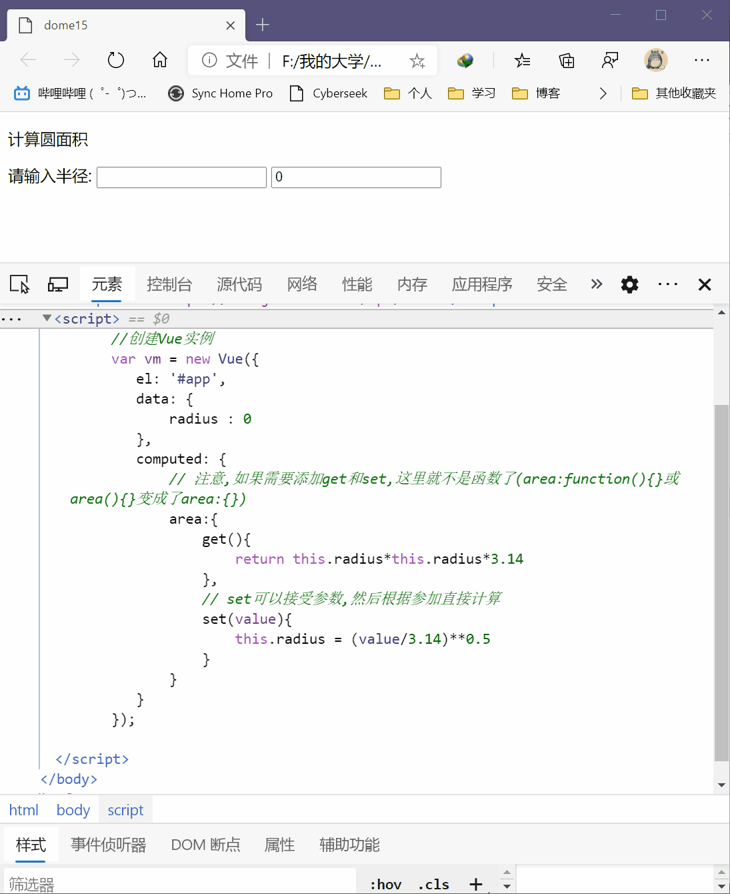Switch to the 源代码 tab
Viewport: 730px width, 894px height.
pos(239,285)
